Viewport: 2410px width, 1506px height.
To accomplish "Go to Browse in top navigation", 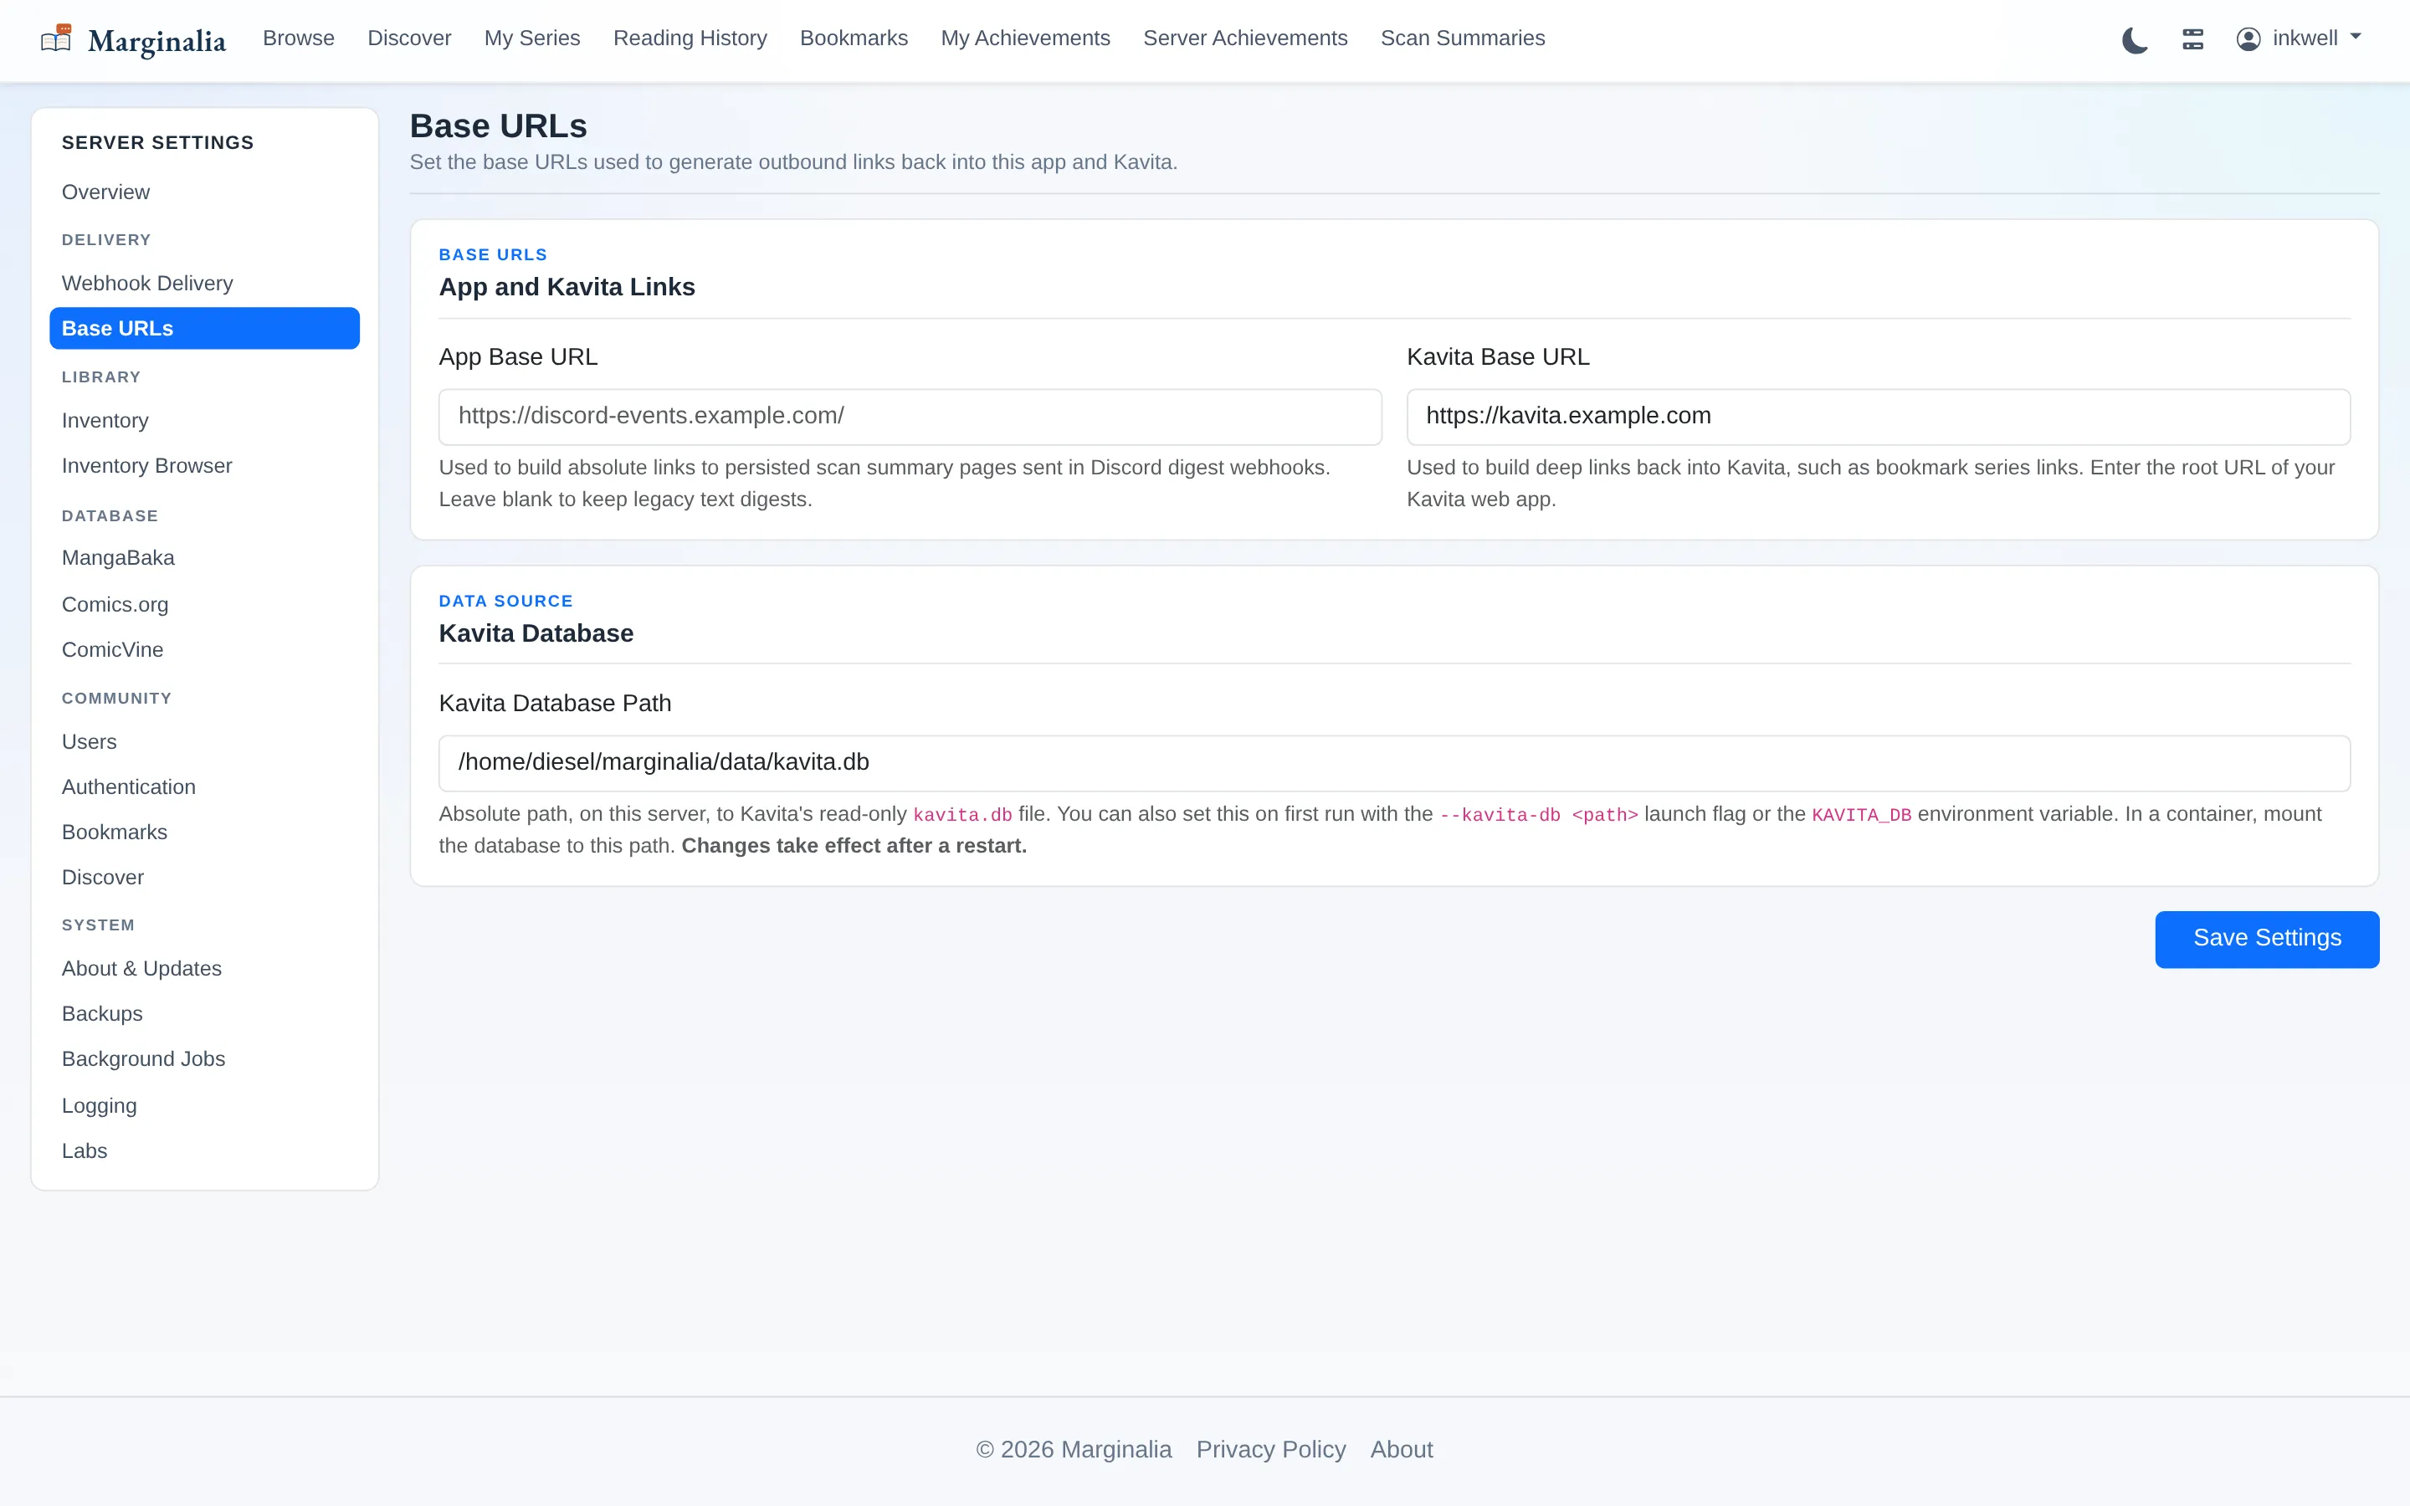I will pos(299,38).
